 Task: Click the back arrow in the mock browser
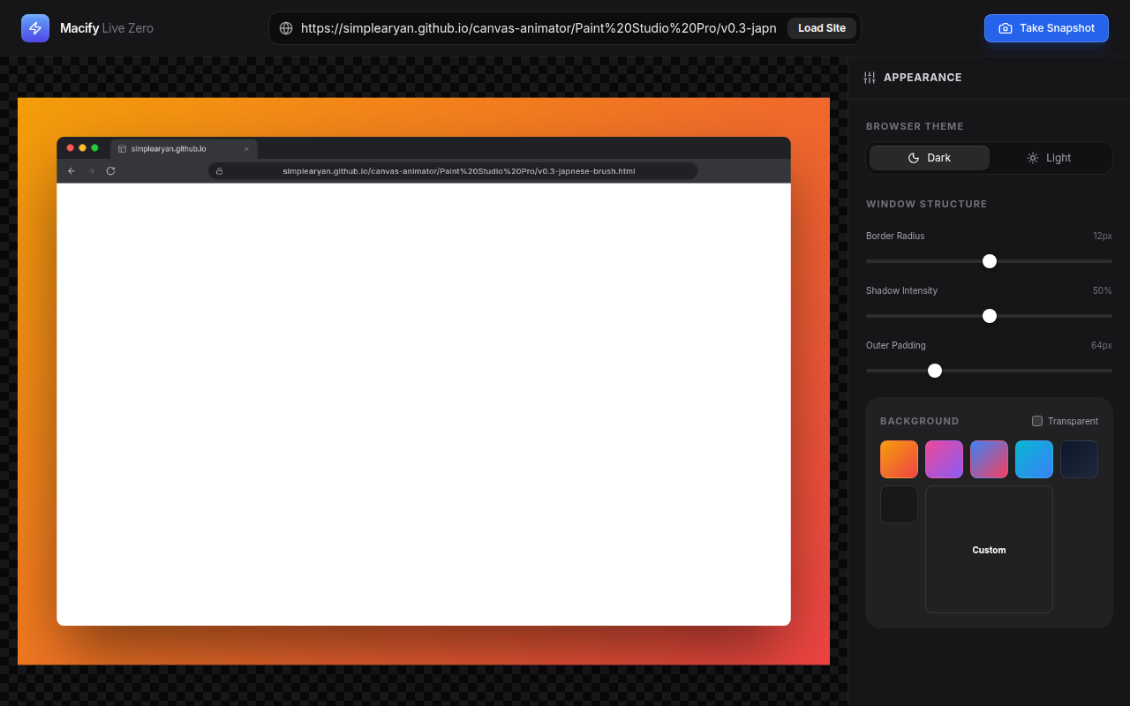point(72,170)
